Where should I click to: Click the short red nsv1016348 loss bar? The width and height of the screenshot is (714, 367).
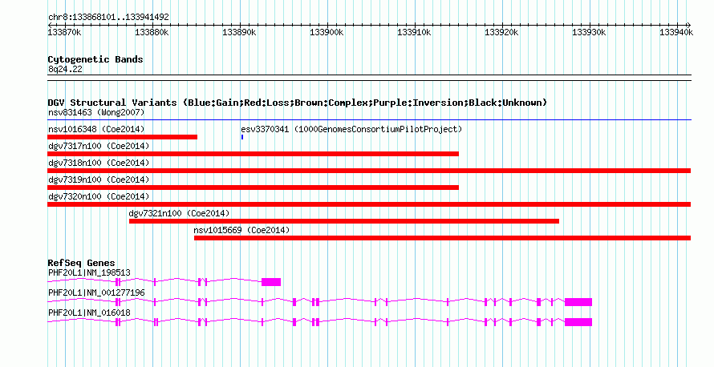tap(122, 137)
